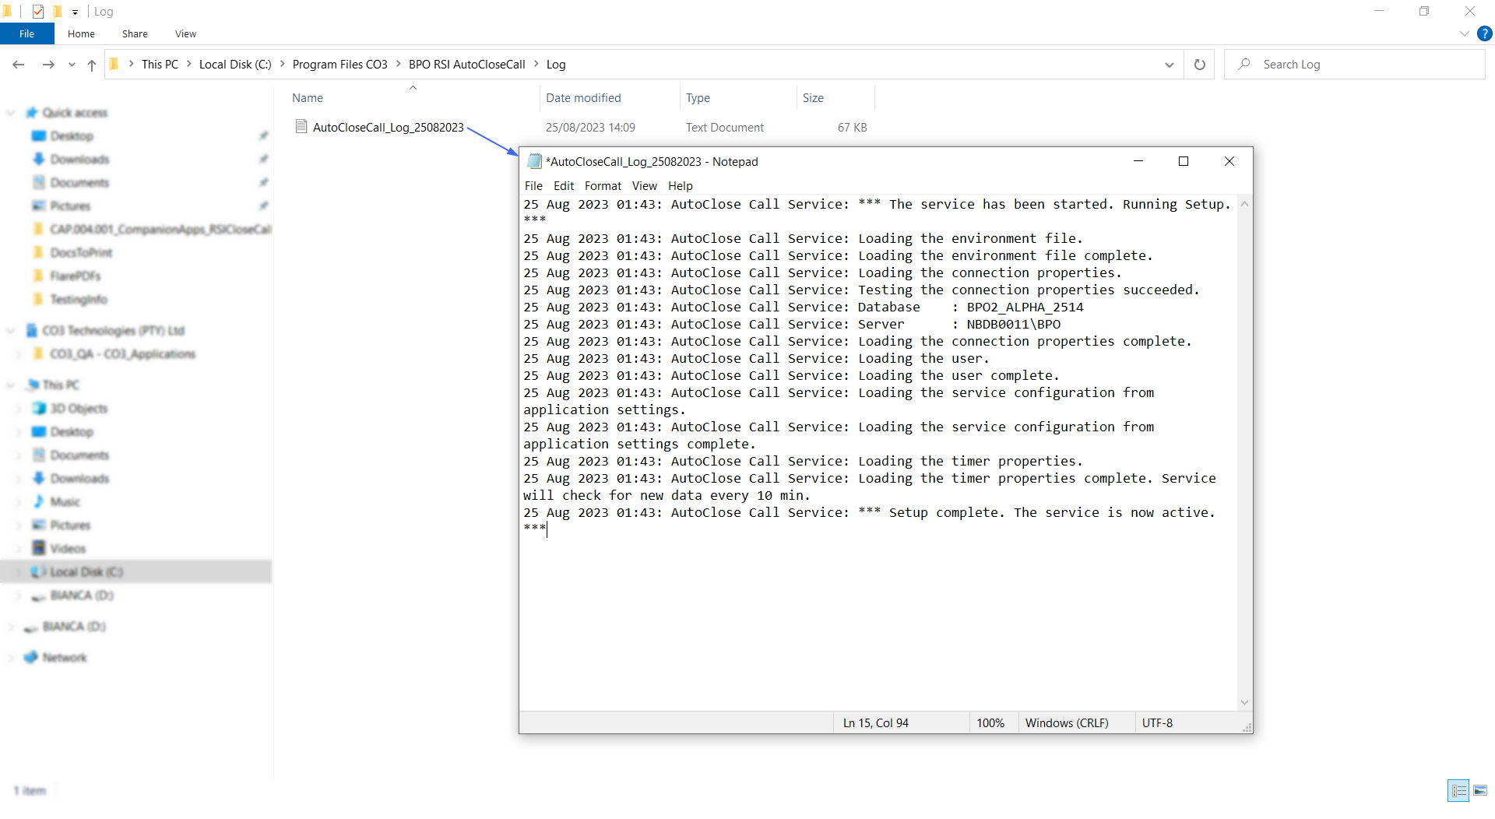This screenshot has height=819, width=1495.
Task: Sort files by Size column header
Action: [x=813, y=98]
